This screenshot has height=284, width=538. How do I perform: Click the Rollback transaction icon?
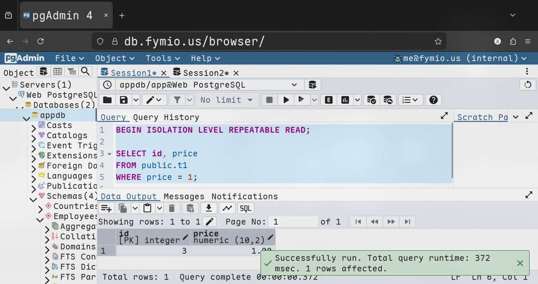[388, 100]
